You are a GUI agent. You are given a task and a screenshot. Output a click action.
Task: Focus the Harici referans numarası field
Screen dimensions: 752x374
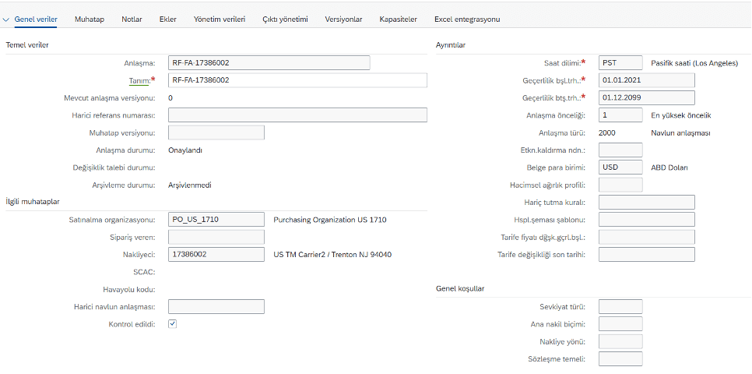click(297, 115)
